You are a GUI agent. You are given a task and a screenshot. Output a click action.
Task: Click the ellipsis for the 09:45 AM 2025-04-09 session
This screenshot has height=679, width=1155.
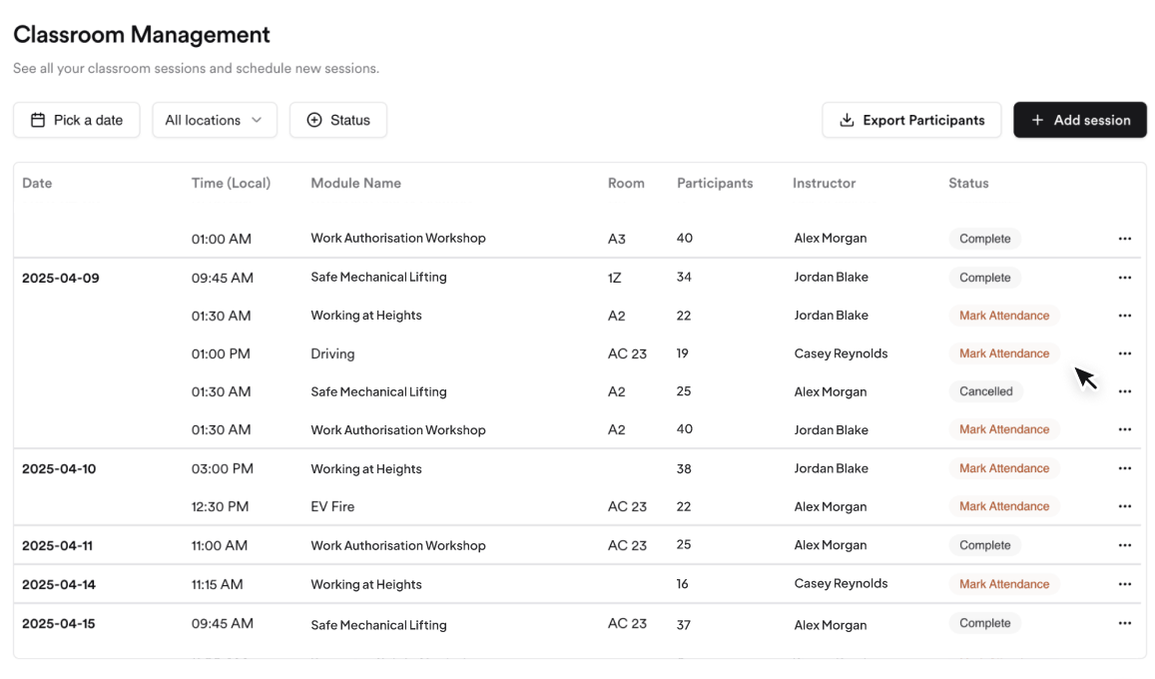(1124, 278)
